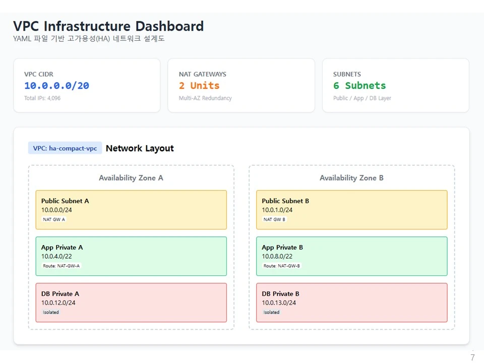The height and width of the screenshot is (363, 484).
Task: Click the Network Layout heading
Action: pyautogui.click(x=140, y=148)
